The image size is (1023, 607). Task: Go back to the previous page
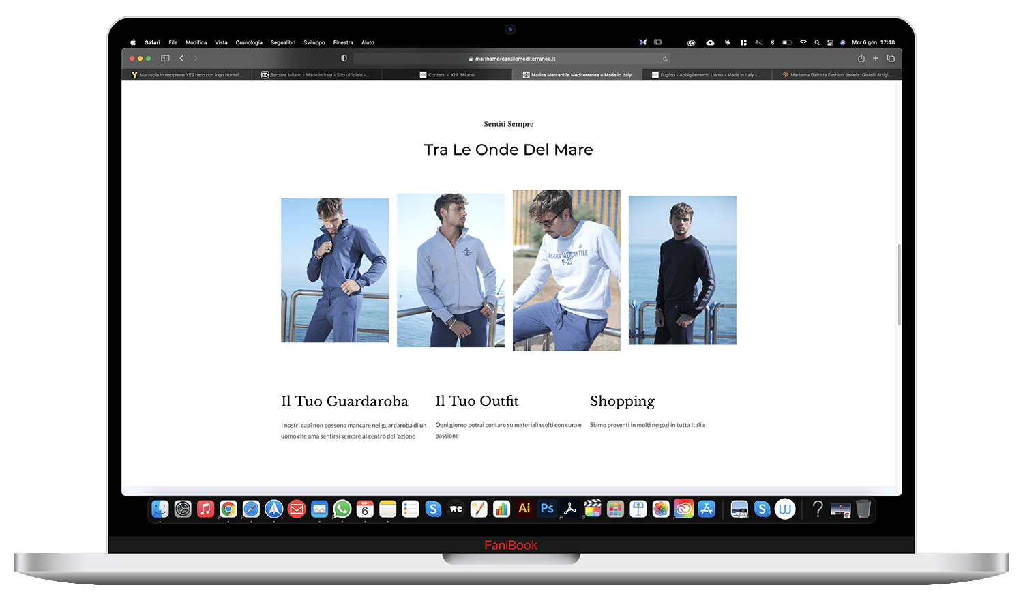coord(181,59)
